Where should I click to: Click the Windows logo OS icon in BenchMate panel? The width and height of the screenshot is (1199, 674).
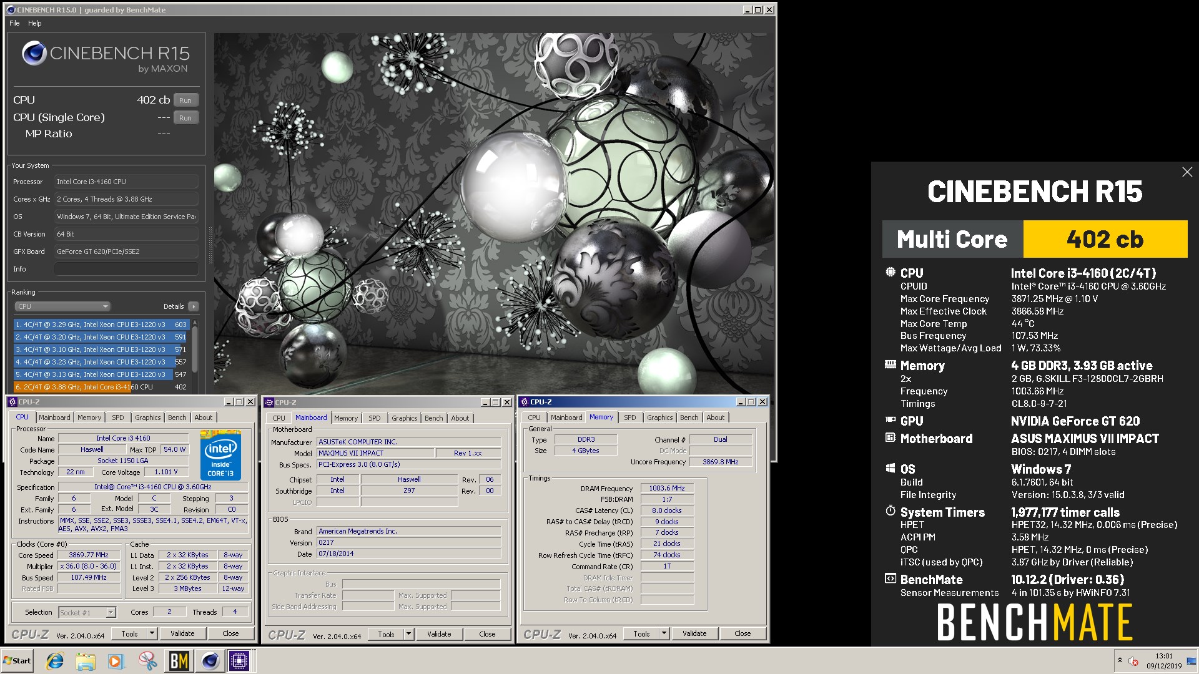point(891,468)
